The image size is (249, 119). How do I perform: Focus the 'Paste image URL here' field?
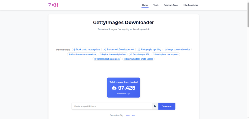pos(112,106)
